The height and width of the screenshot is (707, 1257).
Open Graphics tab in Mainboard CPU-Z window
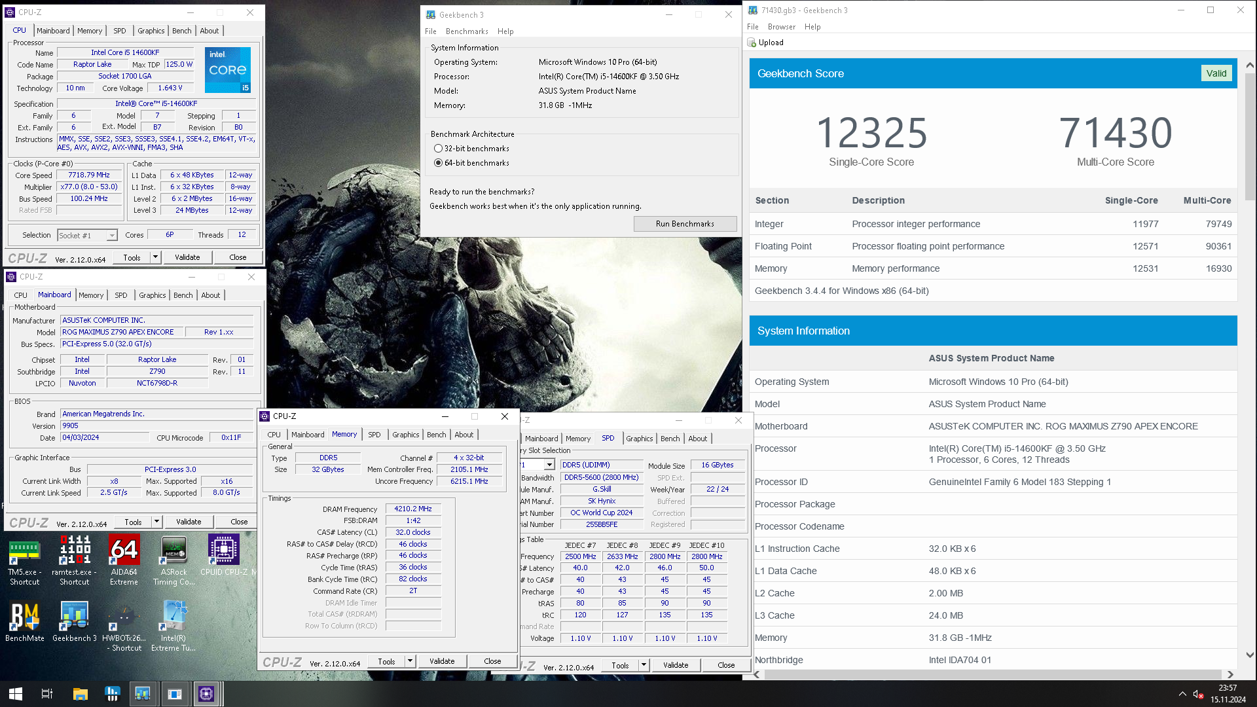153,295
